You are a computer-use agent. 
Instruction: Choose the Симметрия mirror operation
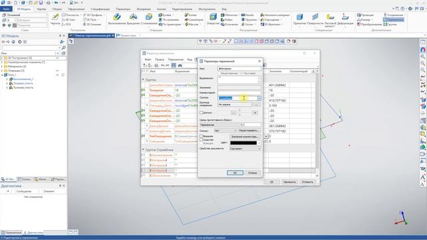(194, 19)
